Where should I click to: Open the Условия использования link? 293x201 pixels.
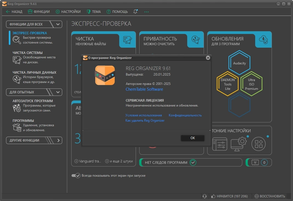tap(144, 115)
